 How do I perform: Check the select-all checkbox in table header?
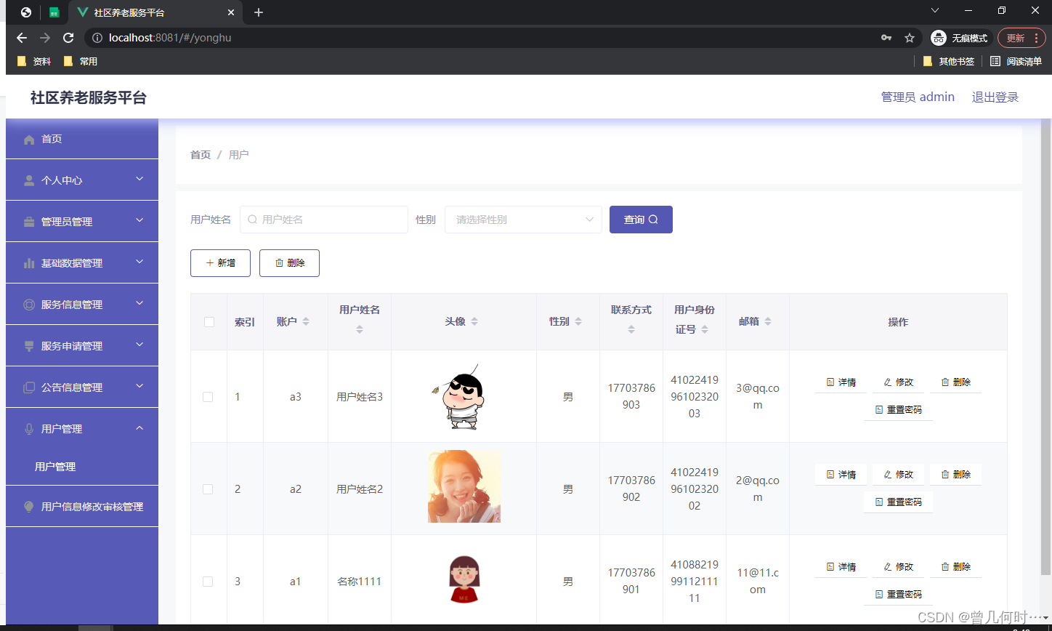(208, 321)
